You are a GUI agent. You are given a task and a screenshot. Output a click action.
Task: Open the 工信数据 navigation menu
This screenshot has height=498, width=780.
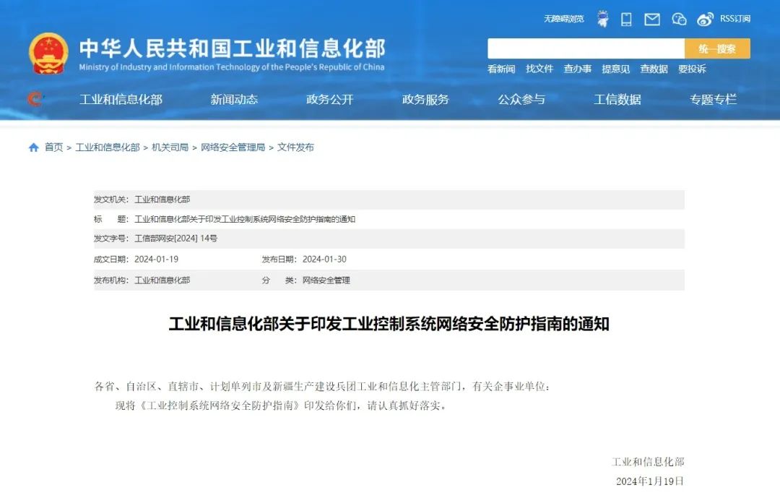coord(617,100)
